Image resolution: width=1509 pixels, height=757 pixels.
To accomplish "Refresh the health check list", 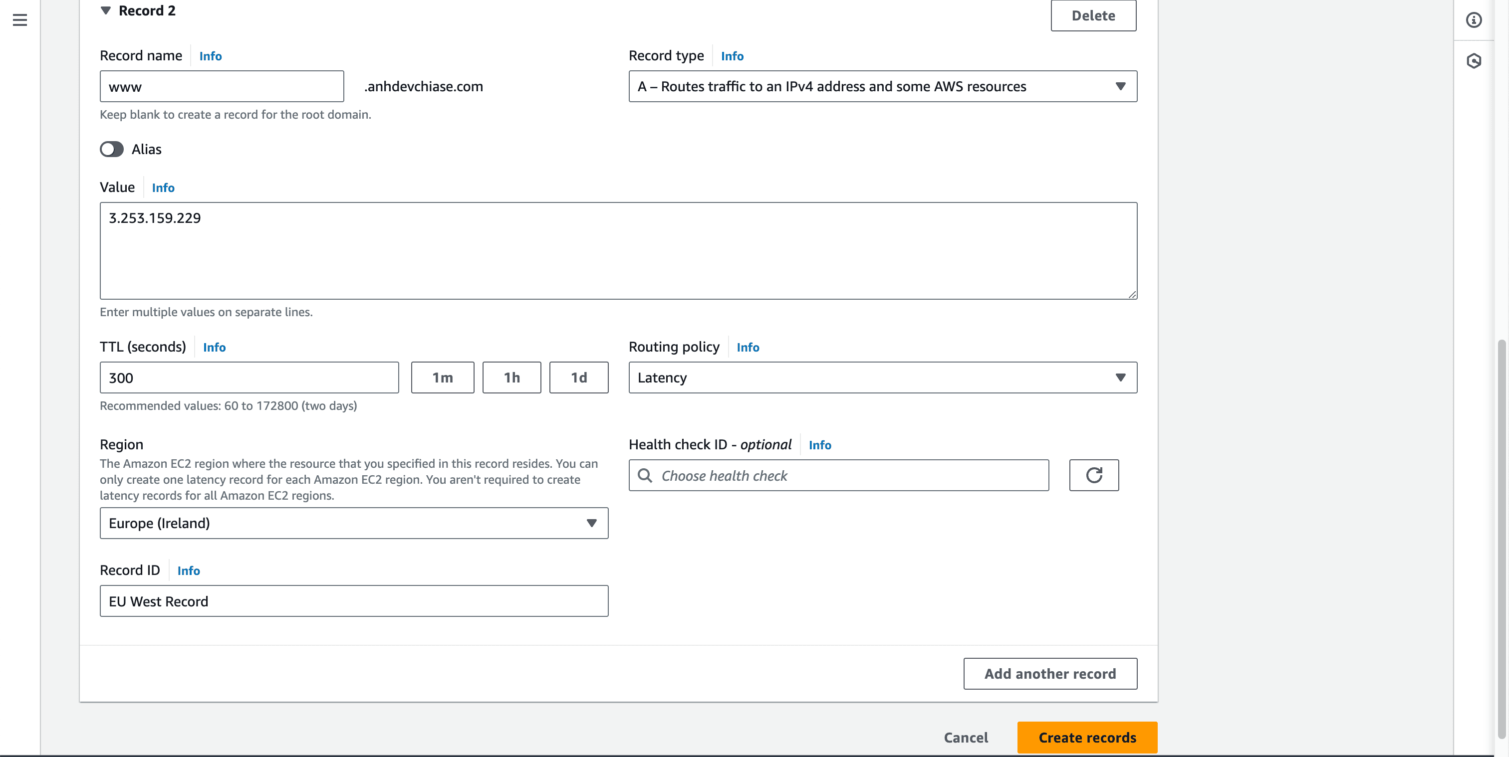I will (x=1094, y=475).
